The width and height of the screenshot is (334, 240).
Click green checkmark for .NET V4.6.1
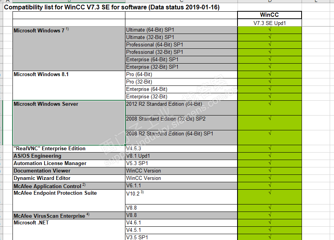point(270,222)
